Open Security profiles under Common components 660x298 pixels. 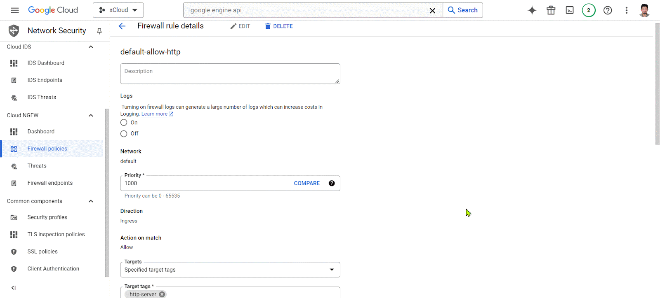point(47,217)
